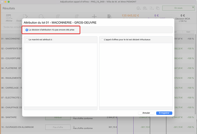This screenshot has width=197, height=134.
Task: Click the Afficher toolbar icon
Action: (x=9, y=17)
